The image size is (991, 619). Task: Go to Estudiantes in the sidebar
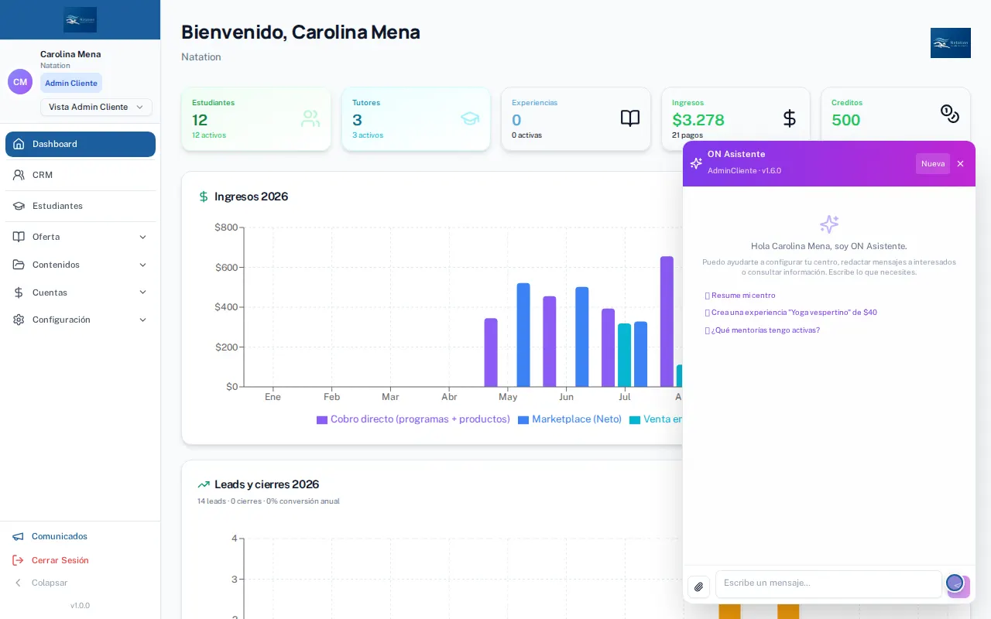pos(81,206)
